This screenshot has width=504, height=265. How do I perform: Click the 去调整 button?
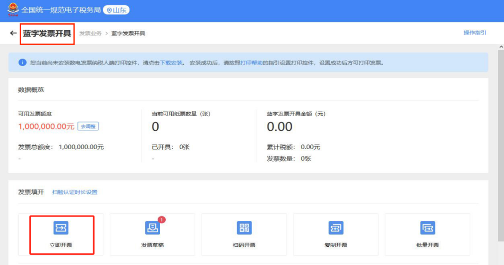click(88, 126)
